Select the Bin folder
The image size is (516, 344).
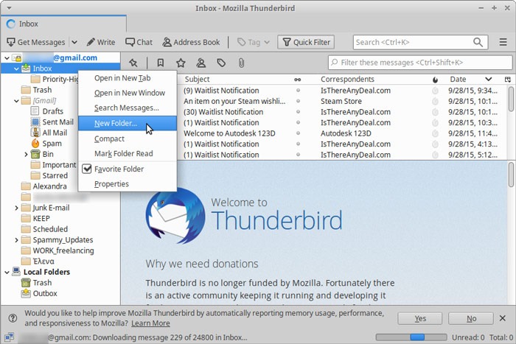click(x=48, y=154)
